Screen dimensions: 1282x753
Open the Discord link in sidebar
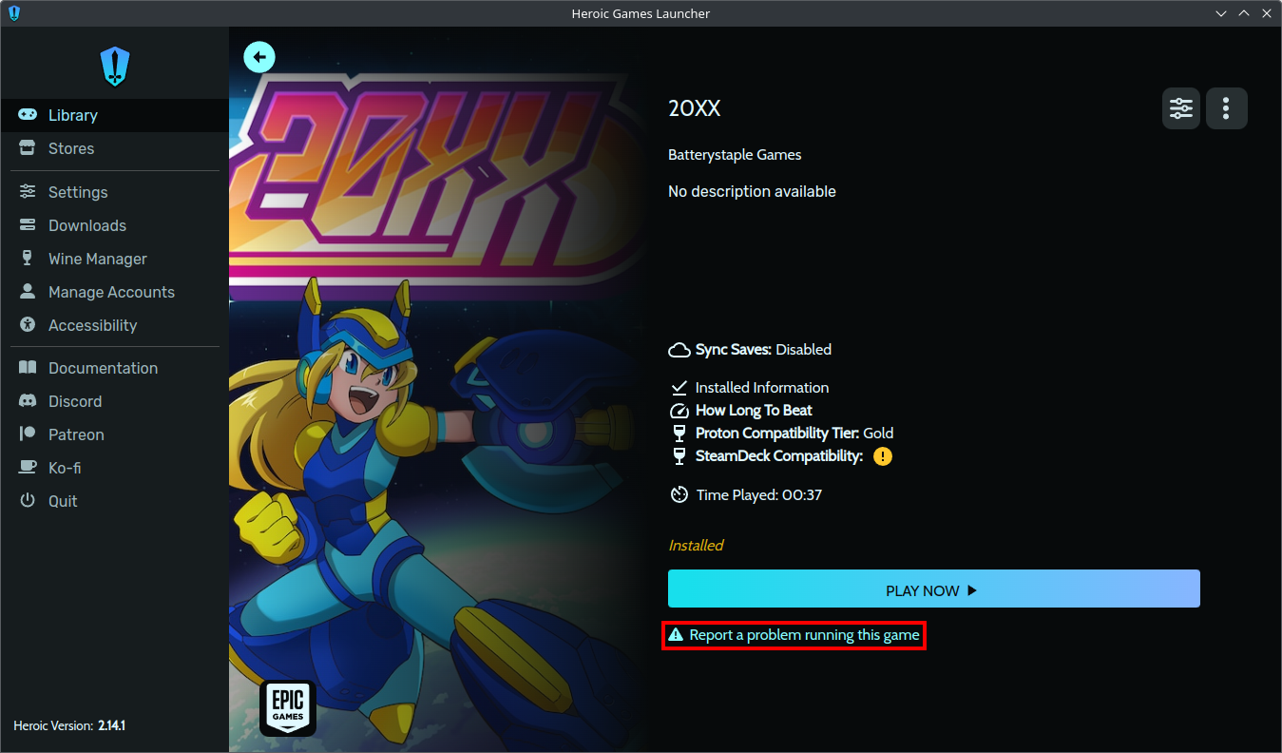114,401
